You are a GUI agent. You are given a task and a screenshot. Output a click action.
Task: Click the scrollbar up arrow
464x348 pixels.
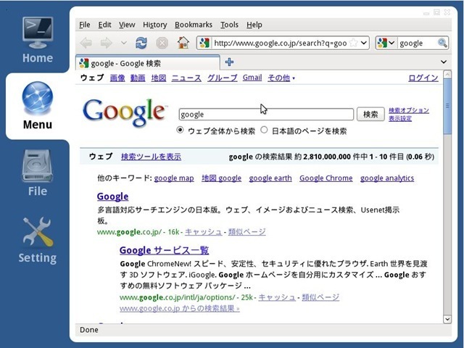(447, 74)
